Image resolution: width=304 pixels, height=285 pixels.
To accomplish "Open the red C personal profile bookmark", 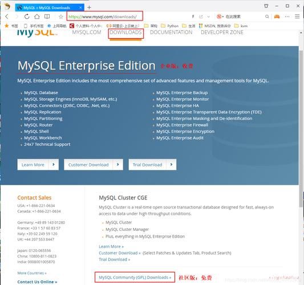I will pos(86,26).
